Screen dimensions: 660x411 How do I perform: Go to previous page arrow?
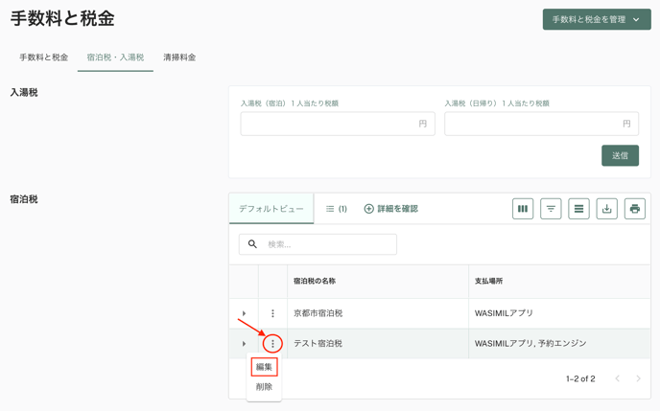(x=618, y=378)
